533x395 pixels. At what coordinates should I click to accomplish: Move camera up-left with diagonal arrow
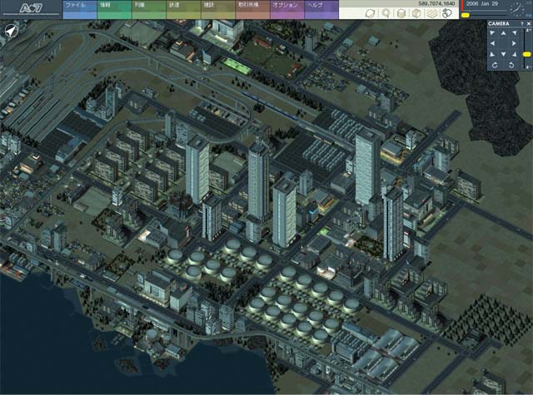(x=492, y=33)
